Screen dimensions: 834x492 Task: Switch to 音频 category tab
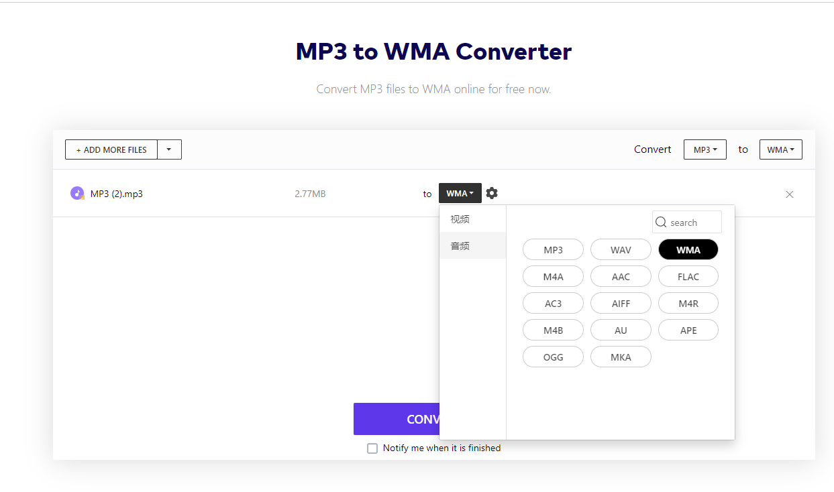pos(472,246)
